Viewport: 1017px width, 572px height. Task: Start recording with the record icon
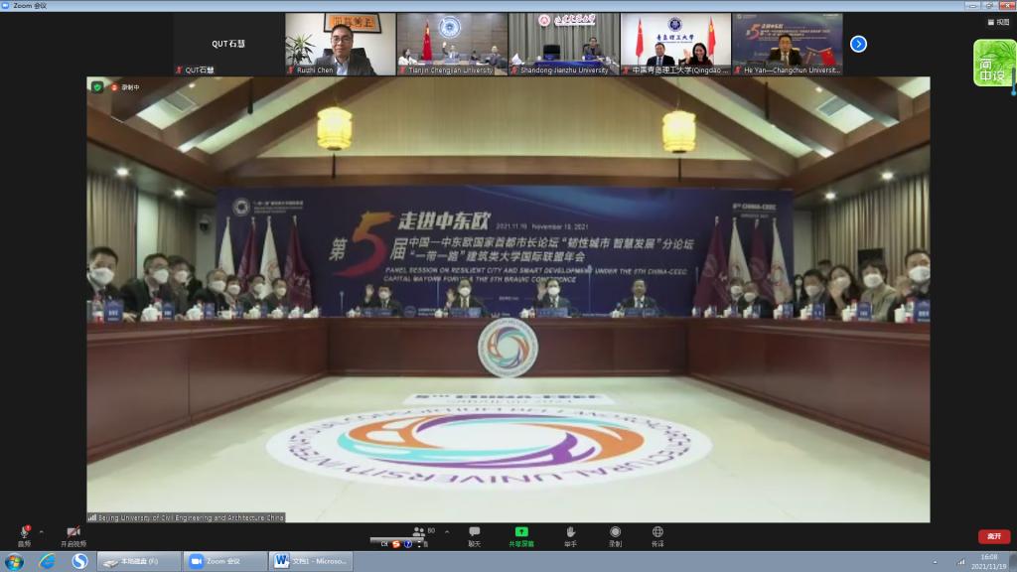click(615, 534)
